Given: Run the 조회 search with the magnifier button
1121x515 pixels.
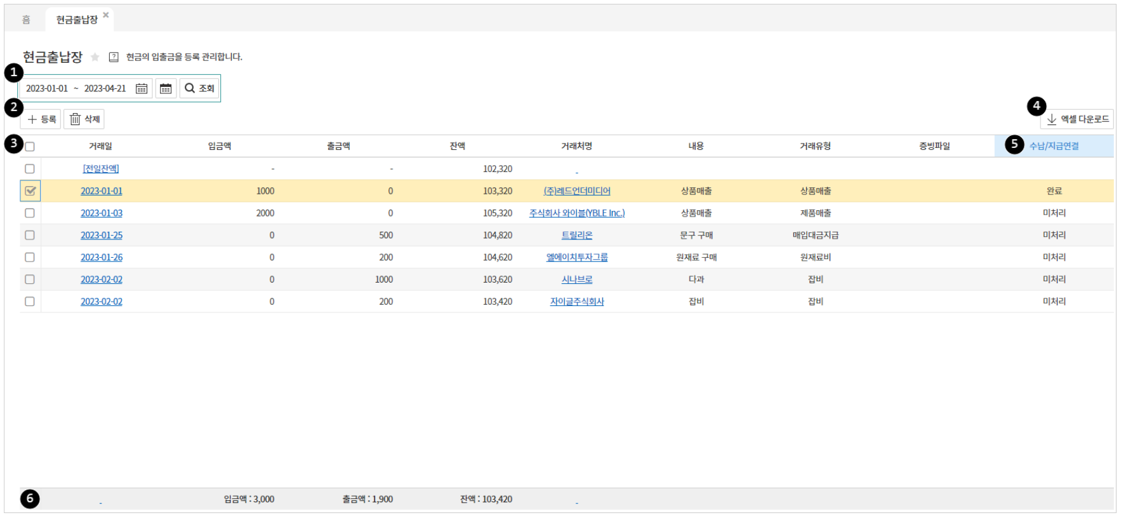Looking at the screenshot, I should 199,88.
